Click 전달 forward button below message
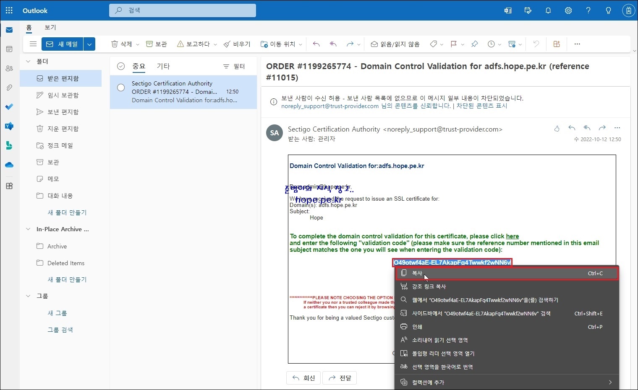Image resolution: width=638 pixels, height=390 pixels. 340,378
